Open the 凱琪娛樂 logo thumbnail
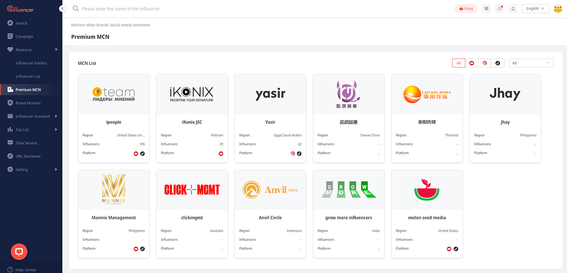 click(349, 94)
